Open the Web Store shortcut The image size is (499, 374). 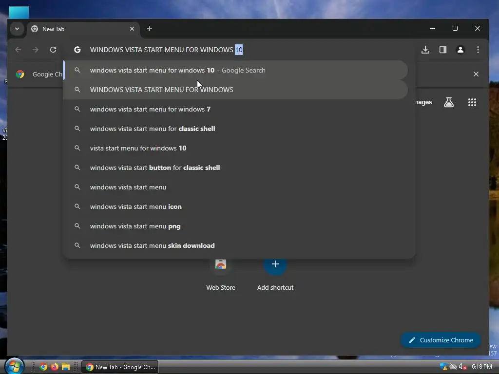(x=221, y=274)
